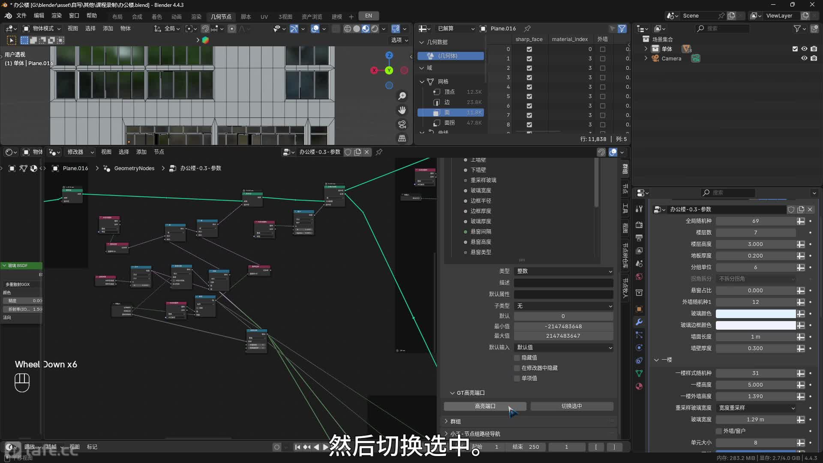Open the 编辑 menu

[x=39, y=16]
